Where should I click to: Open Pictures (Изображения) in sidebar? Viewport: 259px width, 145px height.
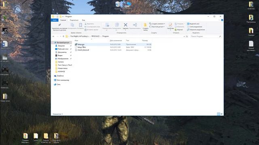pyautogui.click(x=63, y=59)
